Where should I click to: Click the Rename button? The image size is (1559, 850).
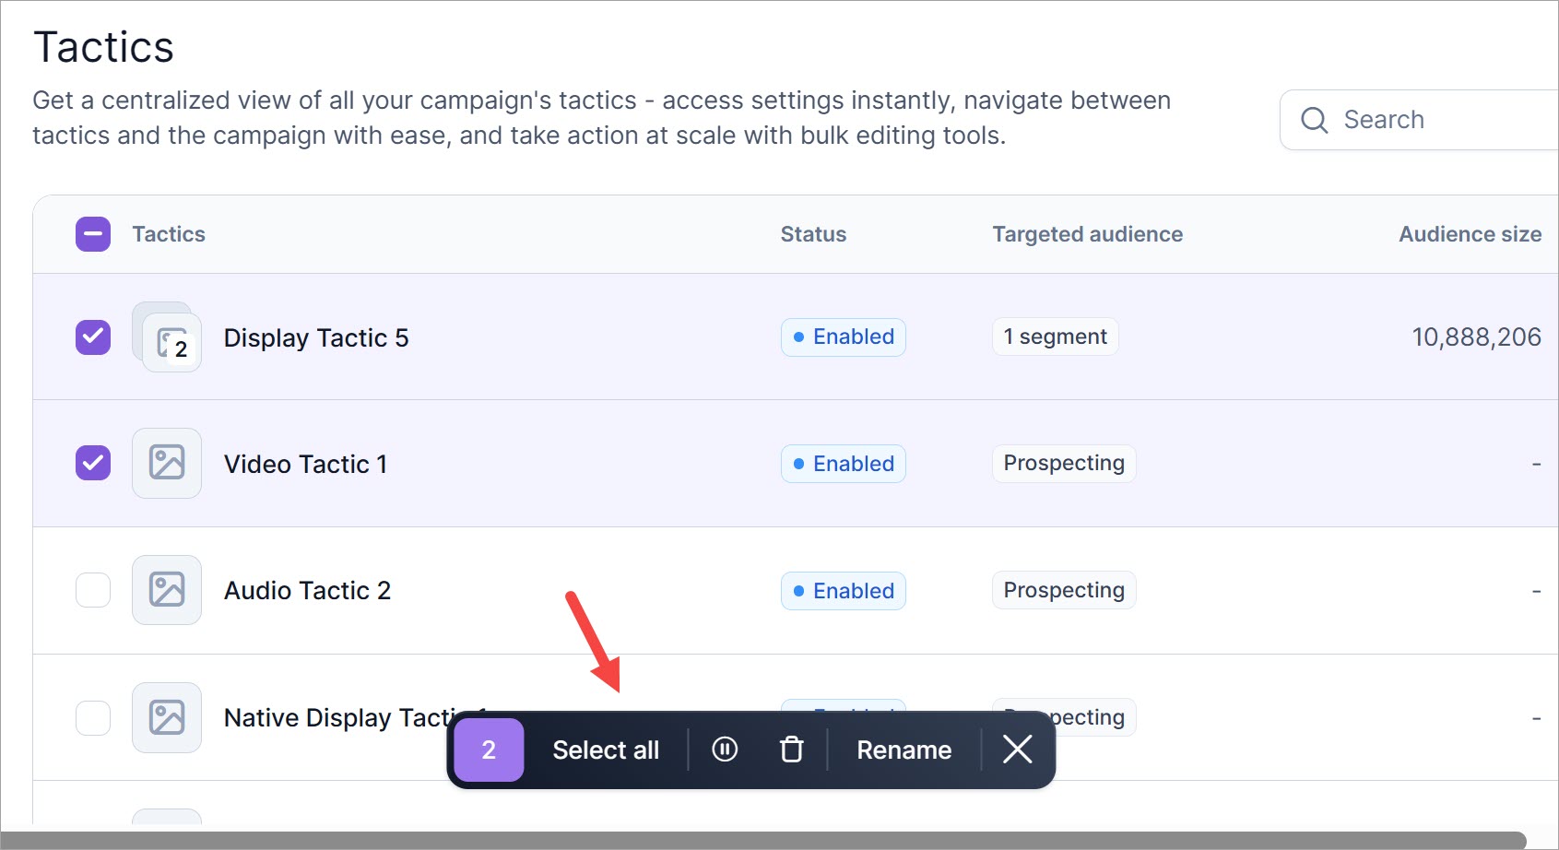904,750
